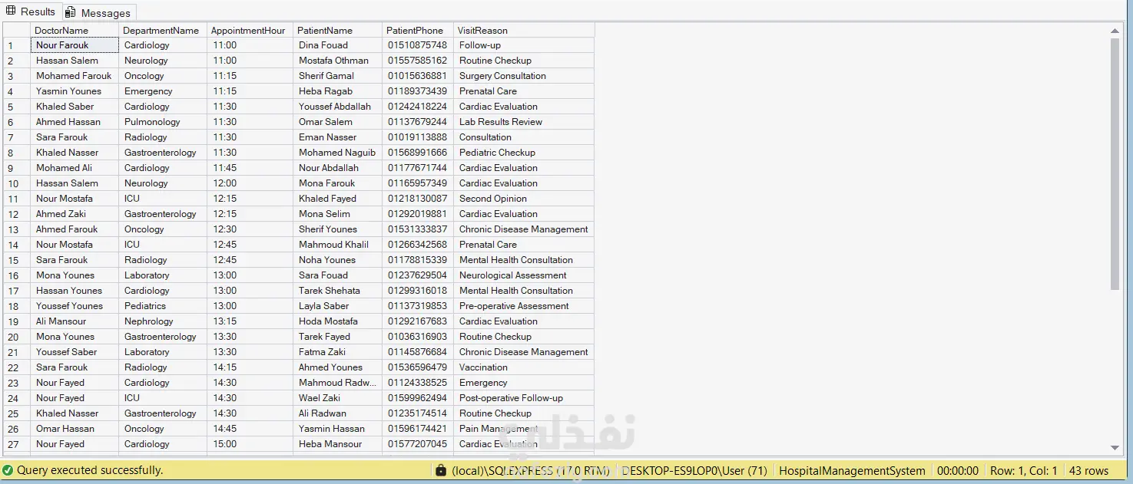Select the VisitReason column header
This screenshot has height=484, width=1133.
pyautogui.click(x=524, y=31)
